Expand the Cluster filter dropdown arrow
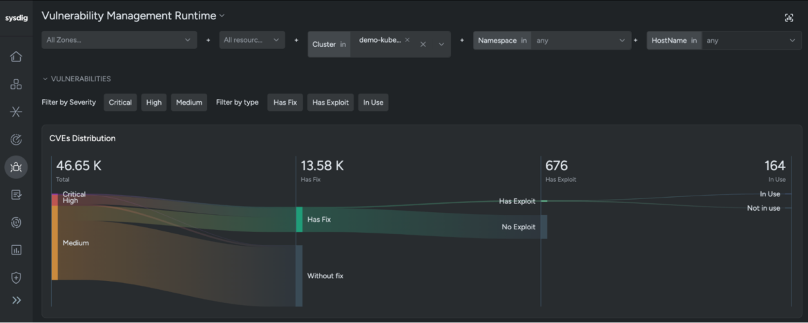808x323 pixels. [441, 44]
